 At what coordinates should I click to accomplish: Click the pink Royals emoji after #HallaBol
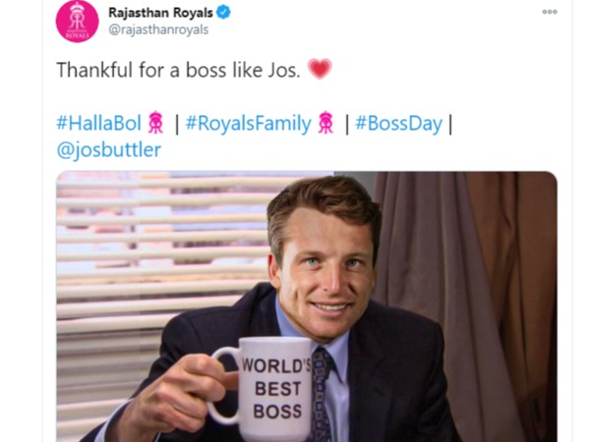point(155,123)
